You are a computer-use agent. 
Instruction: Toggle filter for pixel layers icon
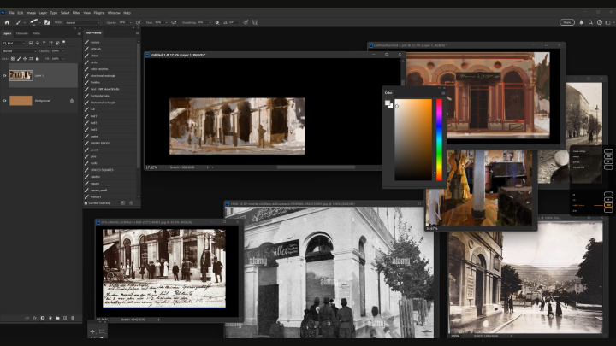click(x=31, y=43)
